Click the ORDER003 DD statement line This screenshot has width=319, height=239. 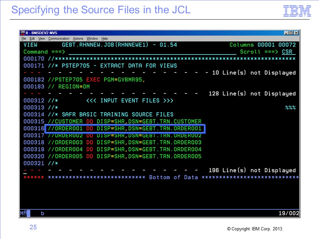point(112,142)
